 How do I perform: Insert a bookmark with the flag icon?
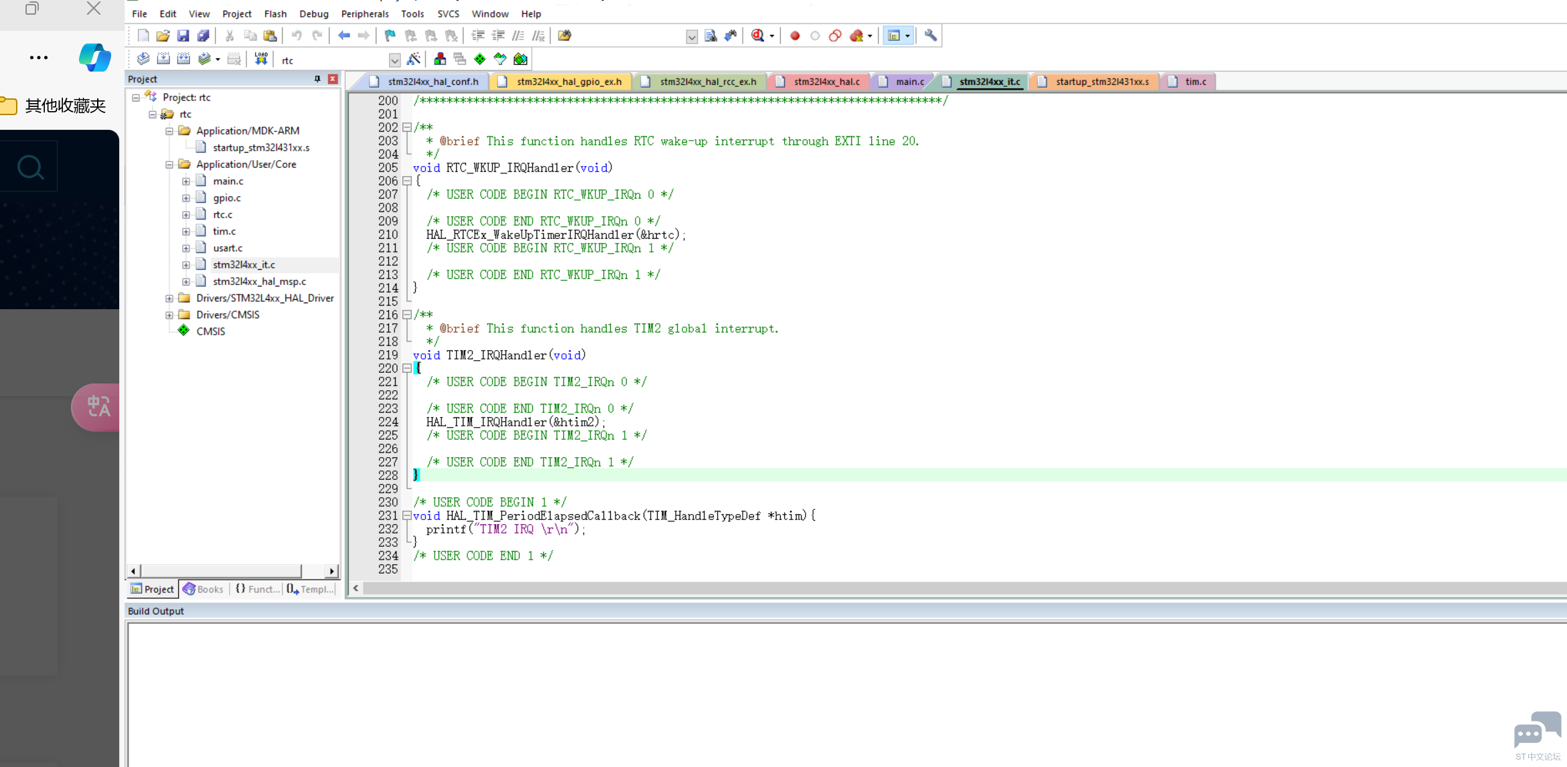coord(390,35)
